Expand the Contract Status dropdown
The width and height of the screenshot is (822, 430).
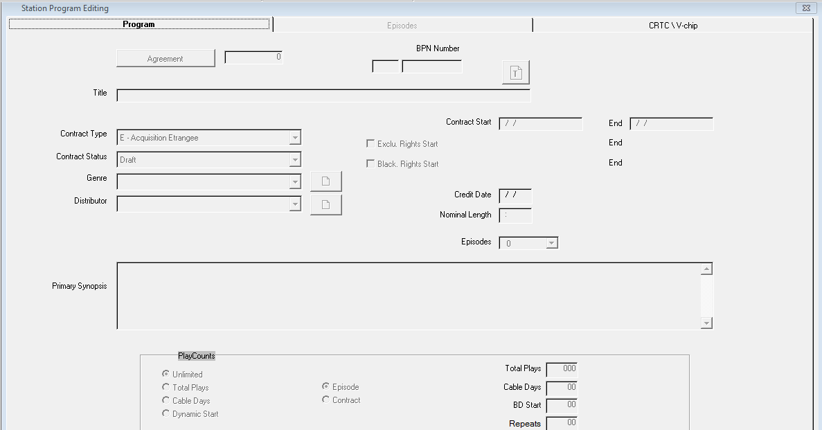tap(295, 160)
